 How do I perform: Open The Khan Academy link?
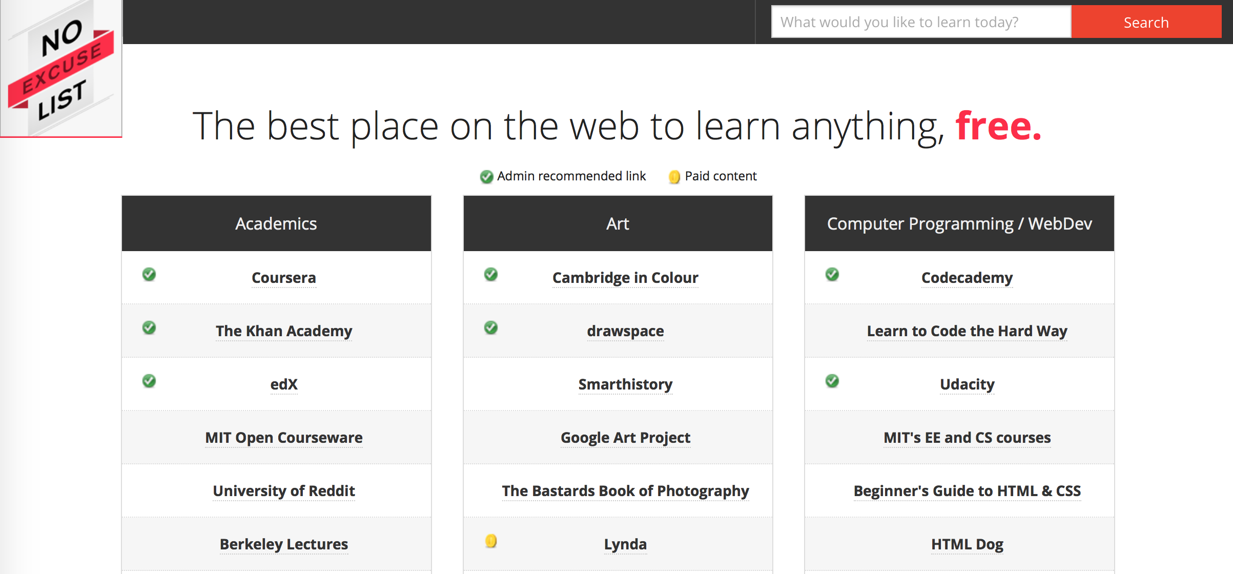pos(284,331)
